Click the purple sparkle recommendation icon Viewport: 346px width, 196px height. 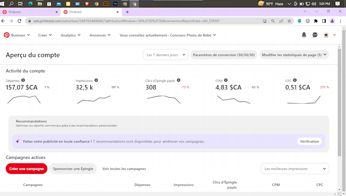click(x=18, y=141)
